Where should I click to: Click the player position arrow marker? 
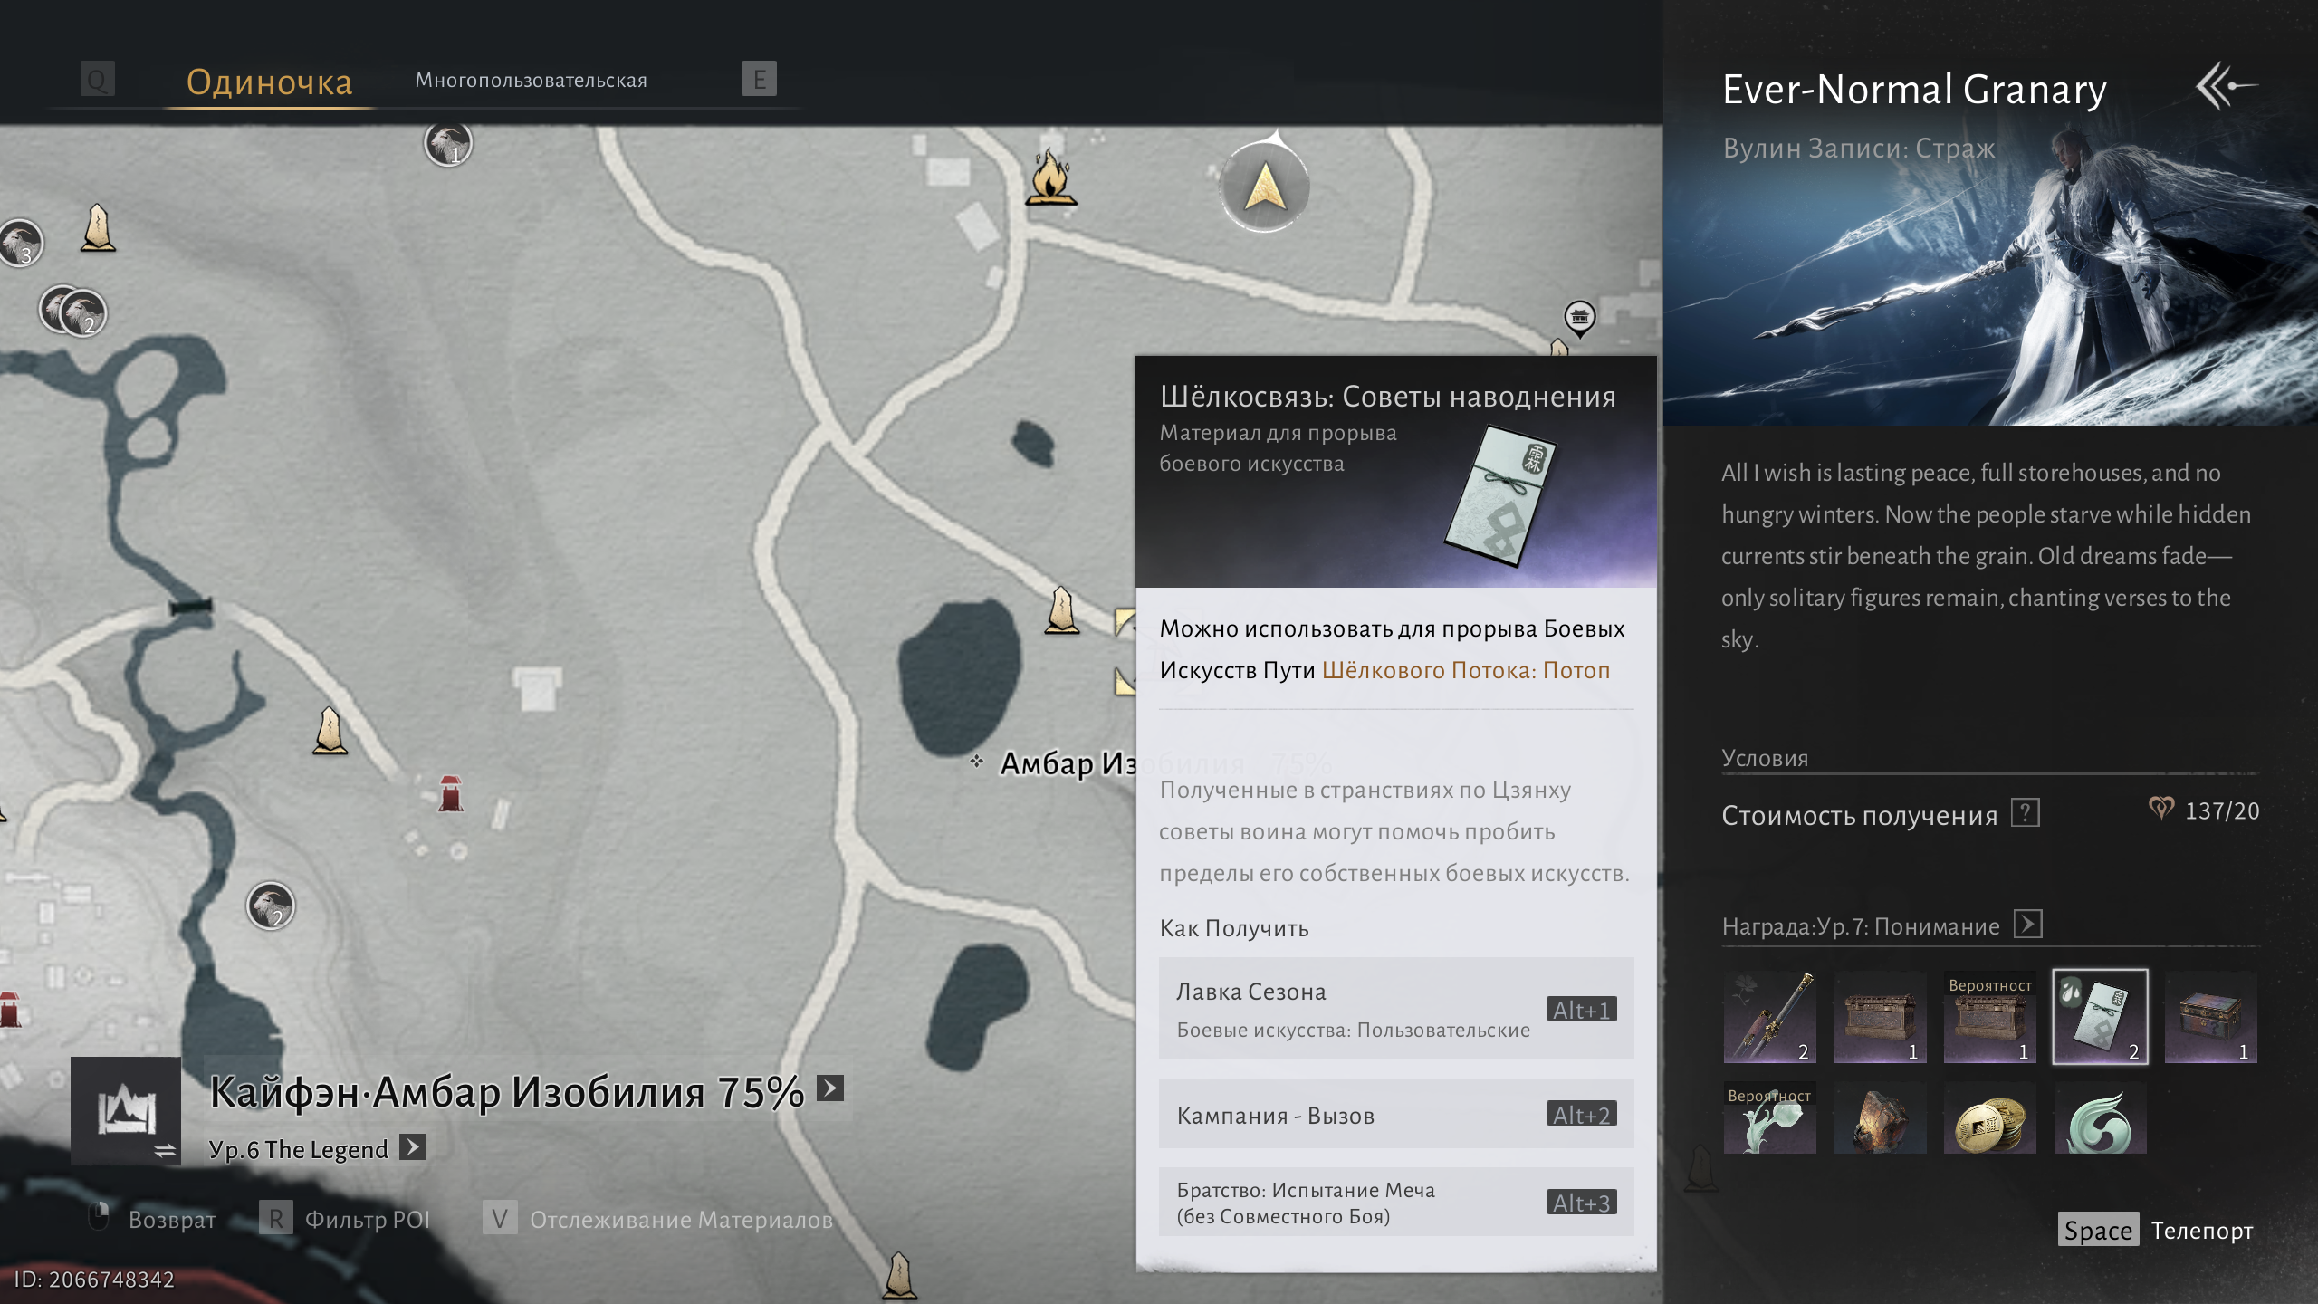tap(1264, 188)
